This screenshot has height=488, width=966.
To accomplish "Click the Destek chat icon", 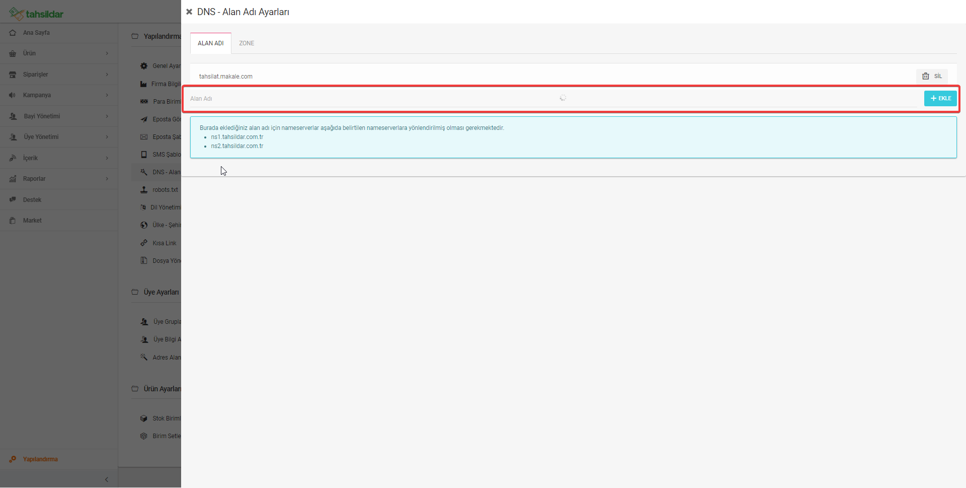I will pos(13,200).
